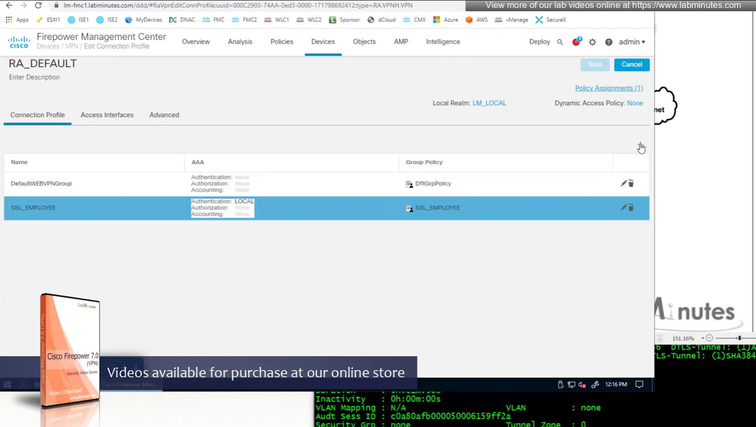Click the LM_LOCAL local realm link
Screen dimensions: 756x427
click(489, 103)
